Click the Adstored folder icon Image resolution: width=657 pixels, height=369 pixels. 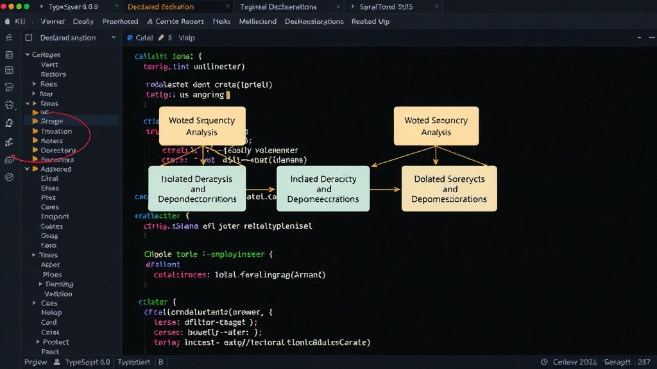(x=35, y=169)
